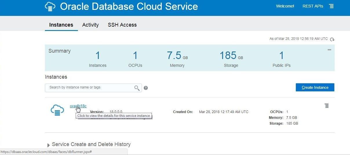Refresh the page using the reload icon
Screen dimensions: 350x155
point(332,39)
